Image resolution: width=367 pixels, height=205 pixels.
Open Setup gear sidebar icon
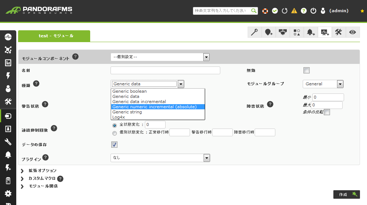(x=8, y=194)
